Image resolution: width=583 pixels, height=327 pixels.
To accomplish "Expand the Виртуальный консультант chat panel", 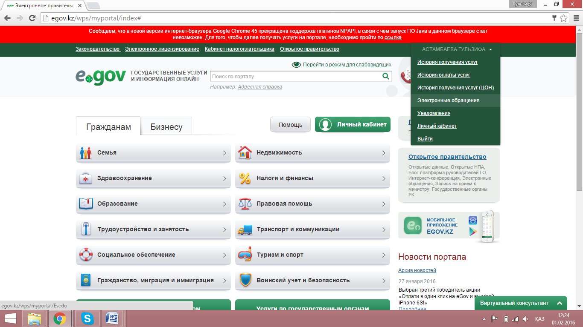I will coord(559,303).
